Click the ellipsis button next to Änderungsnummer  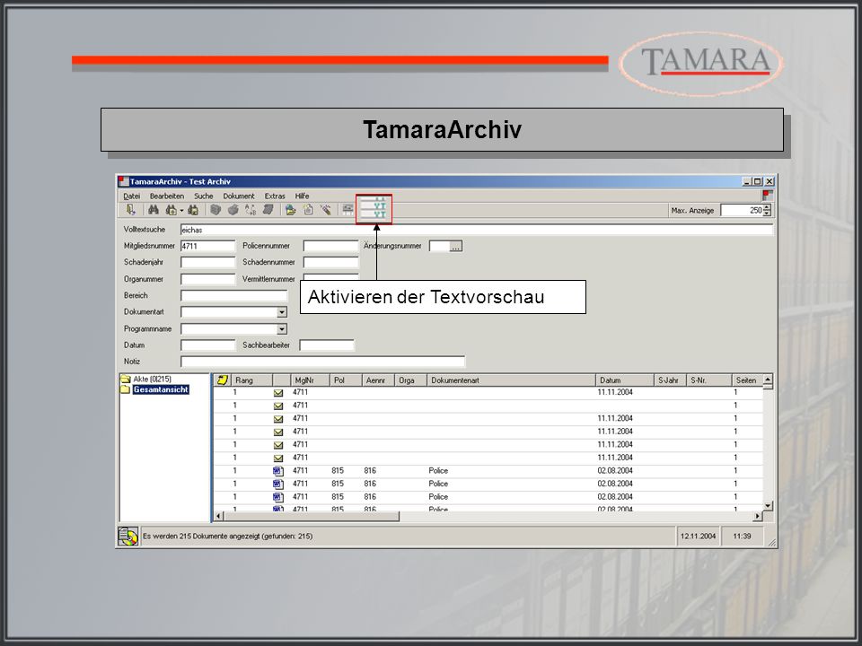point(456,247)
